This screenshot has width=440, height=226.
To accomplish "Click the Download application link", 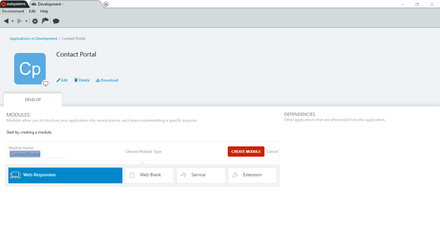I will [x=107, y=80].
